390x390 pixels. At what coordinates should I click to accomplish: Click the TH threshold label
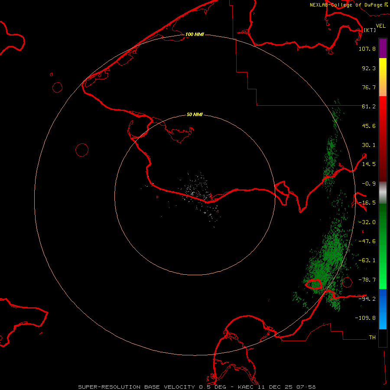[372, 338]
